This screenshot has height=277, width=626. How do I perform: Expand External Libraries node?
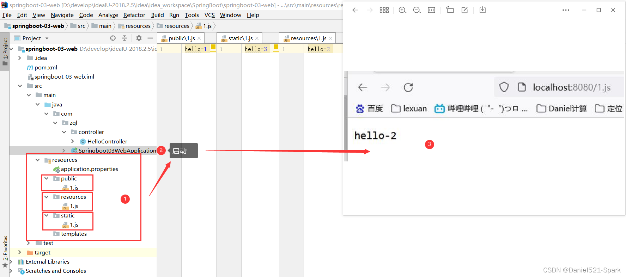coord(11,261)
